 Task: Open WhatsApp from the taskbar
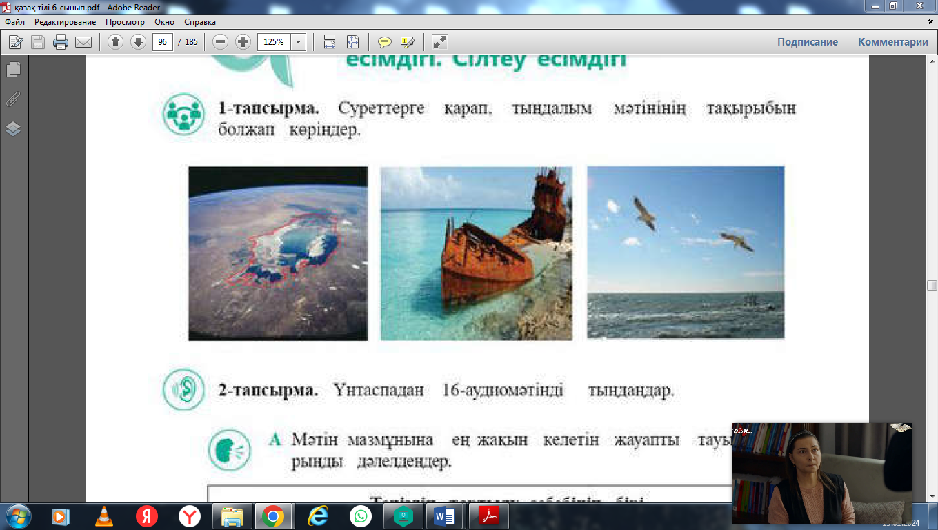tap(360, 516)
